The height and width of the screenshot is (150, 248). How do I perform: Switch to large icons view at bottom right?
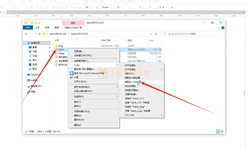coord(222,131)
